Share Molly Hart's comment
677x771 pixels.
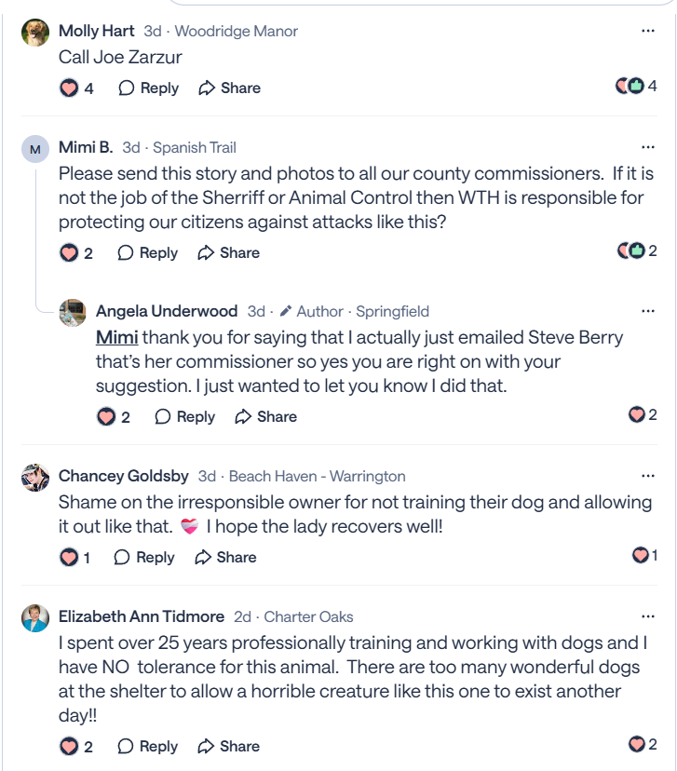pos(229,88)
